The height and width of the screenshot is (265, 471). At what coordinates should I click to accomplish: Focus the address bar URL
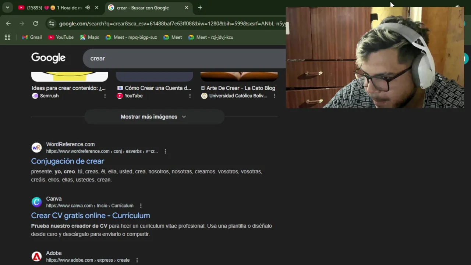tap(172, 24)
